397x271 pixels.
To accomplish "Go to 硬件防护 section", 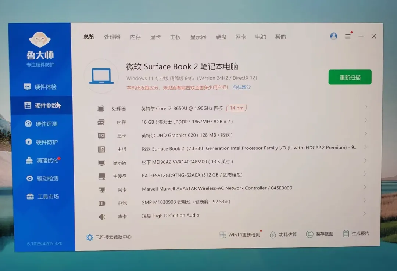I will click(42, 142).
